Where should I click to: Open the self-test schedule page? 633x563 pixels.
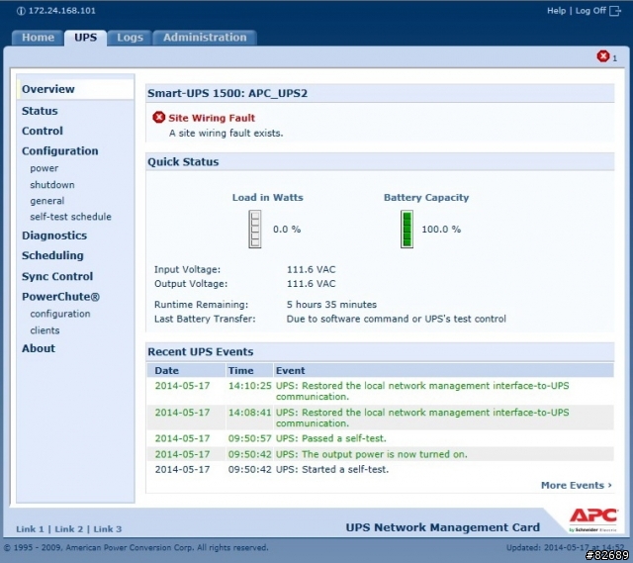click(70, 217)
